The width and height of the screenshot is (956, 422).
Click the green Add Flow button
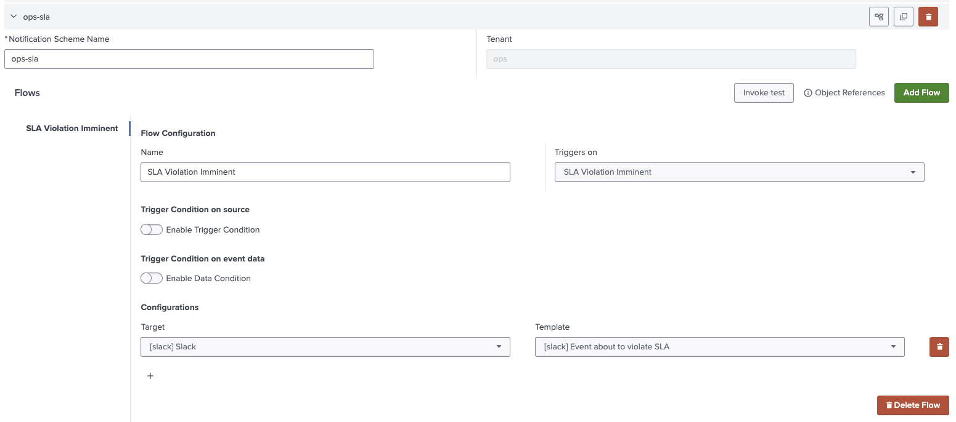(x=921, y=93)
